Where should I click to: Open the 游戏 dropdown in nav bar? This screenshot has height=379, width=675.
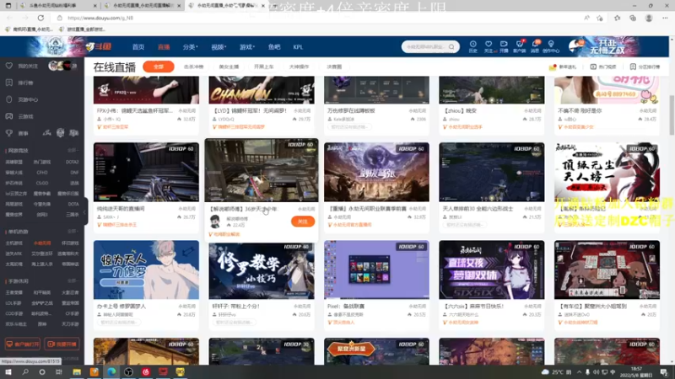click(247, 47)
